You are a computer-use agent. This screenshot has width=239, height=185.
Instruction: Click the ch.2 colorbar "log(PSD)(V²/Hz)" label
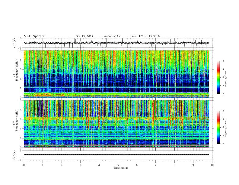pyautogui.click(x=226, y=128)
